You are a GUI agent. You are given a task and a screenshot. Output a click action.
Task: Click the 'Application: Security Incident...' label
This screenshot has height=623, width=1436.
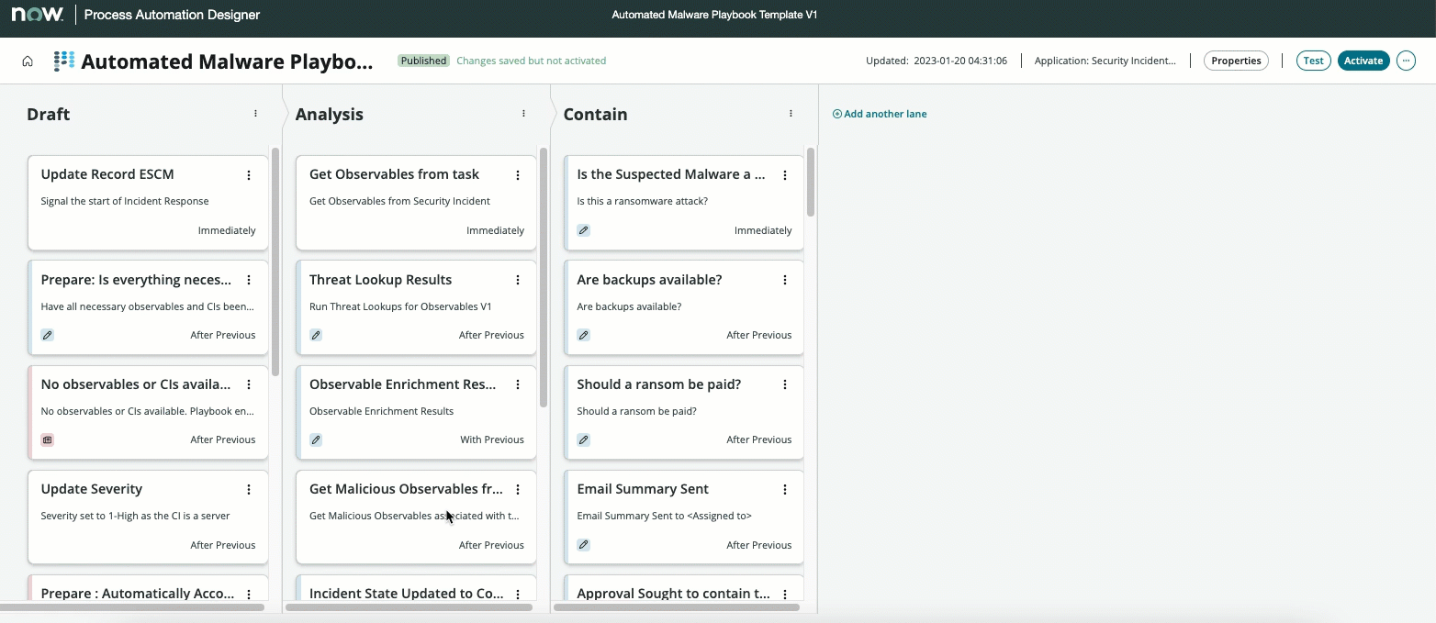pos(1105,61)
